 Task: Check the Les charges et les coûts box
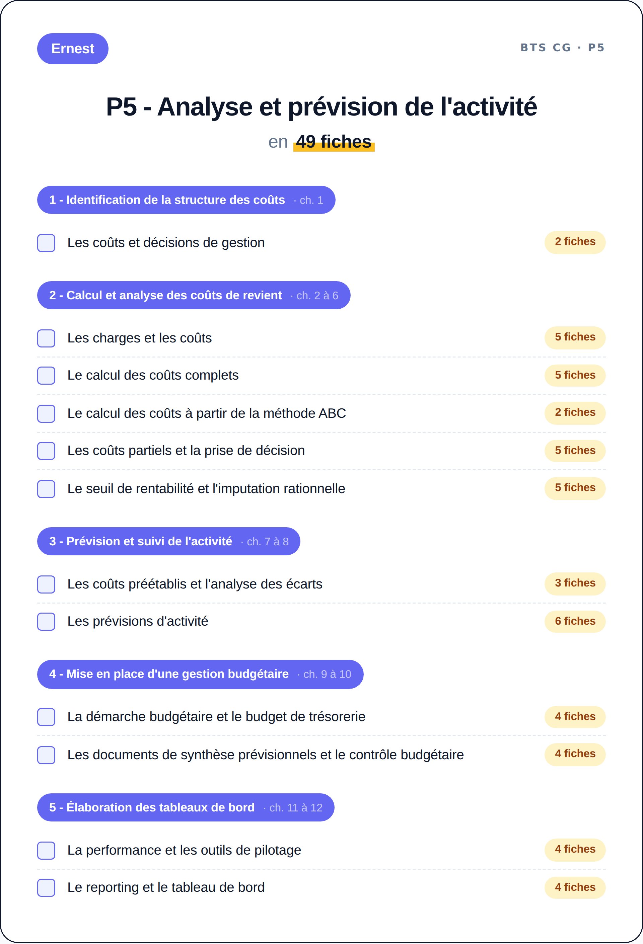tap(46, 338)
